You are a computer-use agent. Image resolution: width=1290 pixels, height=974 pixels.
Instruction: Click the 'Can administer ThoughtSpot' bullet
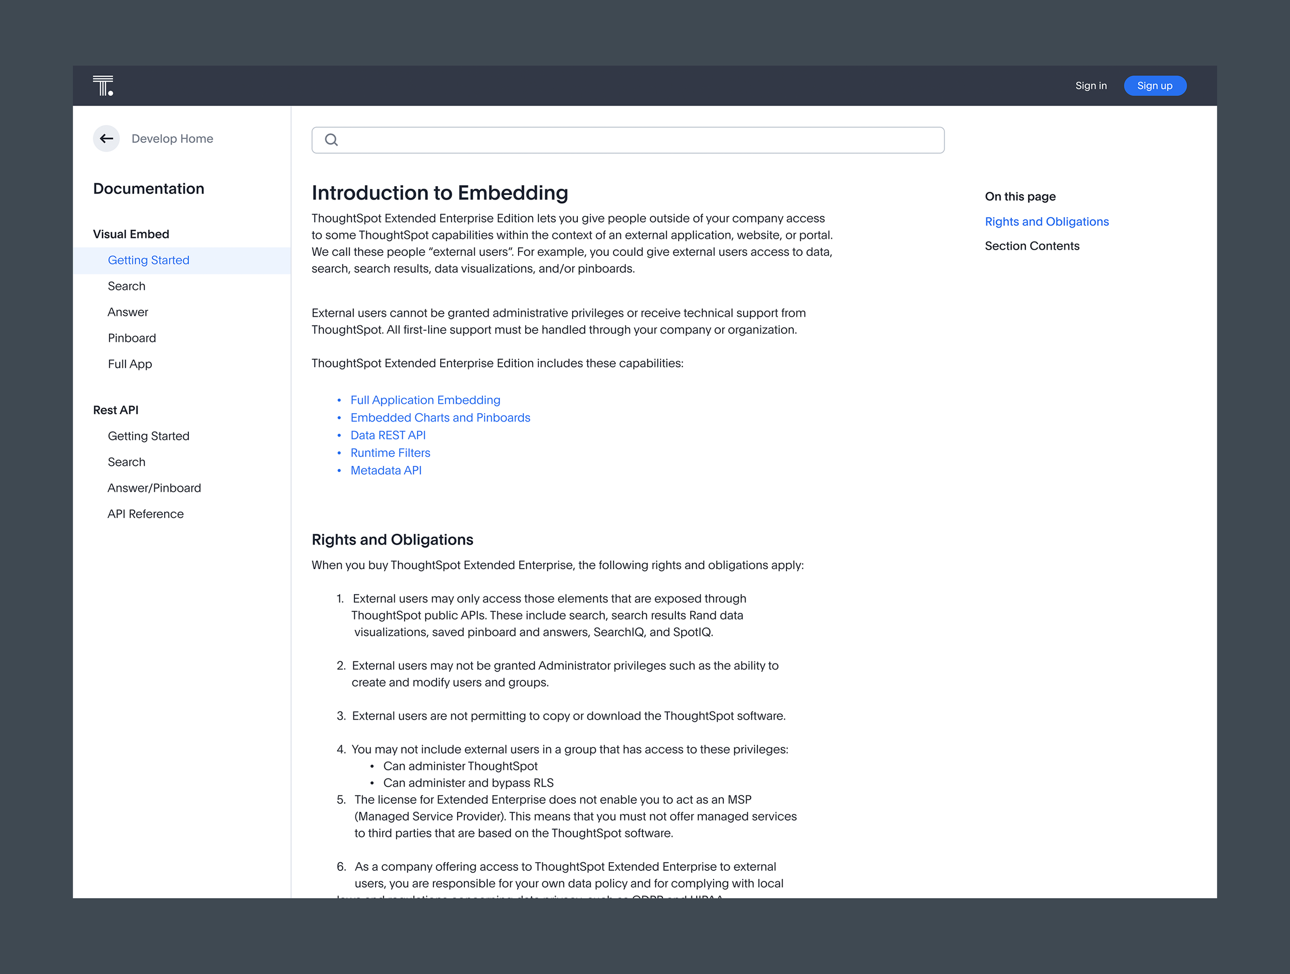pos(461,766)
